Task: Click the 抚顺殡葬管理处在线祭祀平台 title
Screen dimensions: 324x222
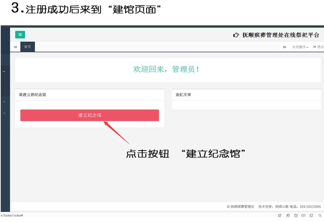Action: click(281, 35)
